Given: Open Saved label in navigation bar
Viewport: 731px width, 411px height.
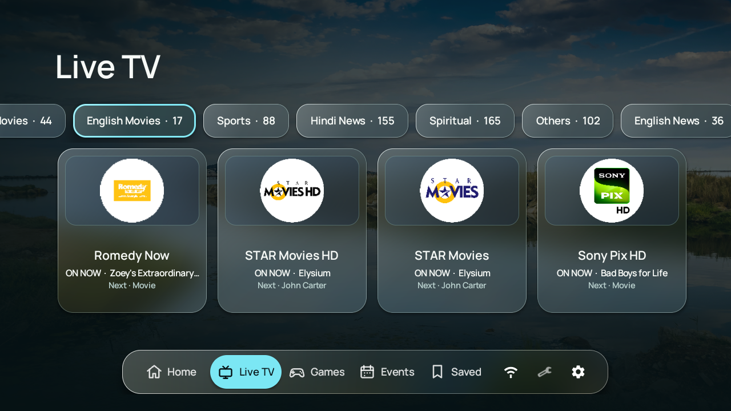Looking at the screenshot, I should [x=466, y=372].
